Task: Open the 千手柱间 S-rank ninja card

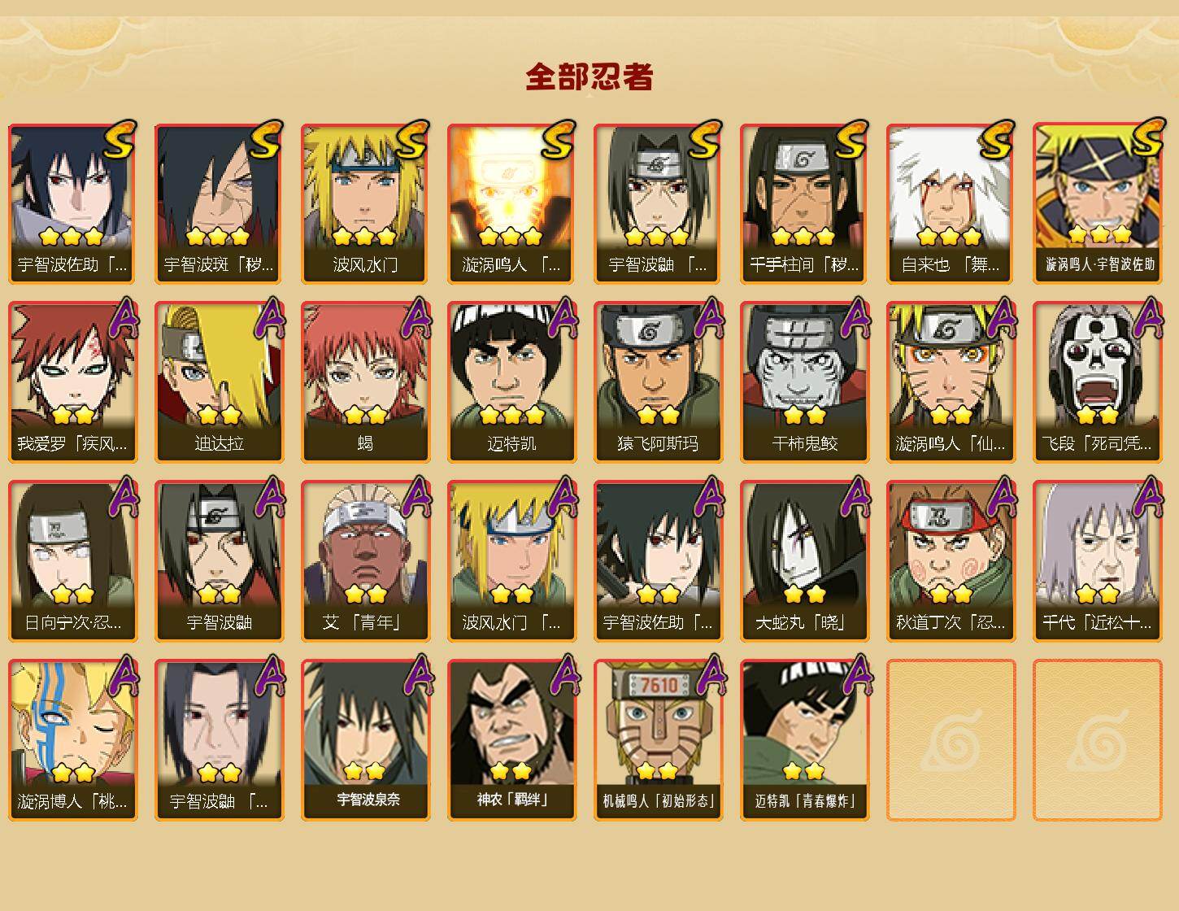Action: coord(804,203)
